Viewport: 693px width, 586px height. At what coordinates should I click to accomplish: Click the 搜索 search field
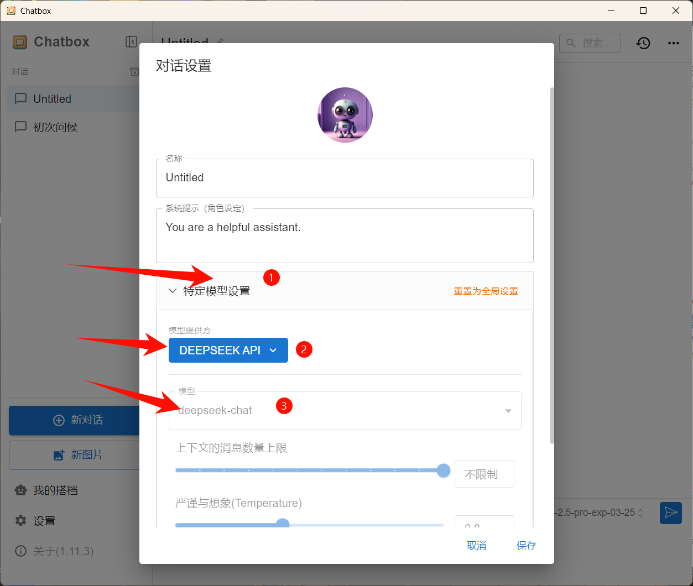[590, 43]
